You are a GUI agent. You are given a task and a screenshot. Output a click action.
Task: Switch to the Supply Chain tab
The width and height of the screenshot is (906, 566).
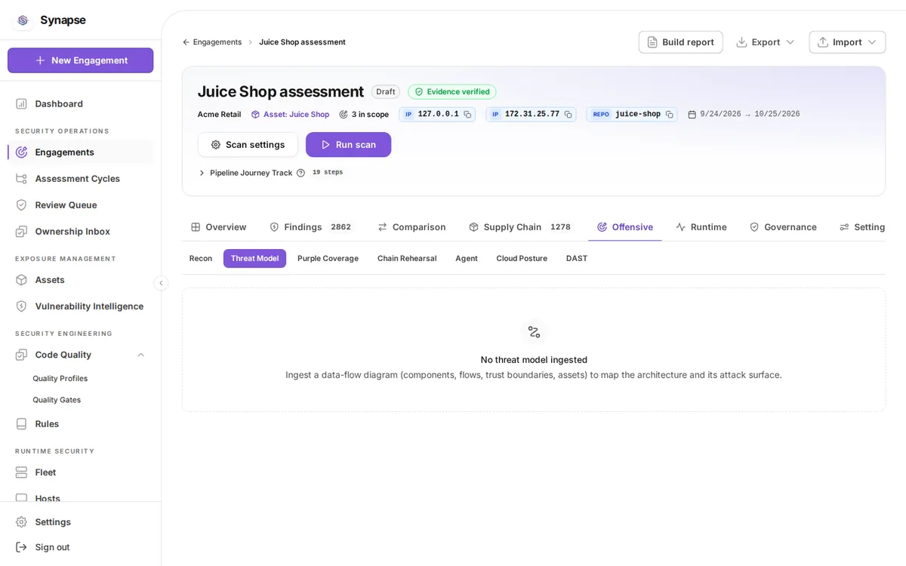click(520, 227)
